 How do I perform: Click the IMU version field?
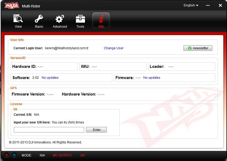[x=113, y=67]
